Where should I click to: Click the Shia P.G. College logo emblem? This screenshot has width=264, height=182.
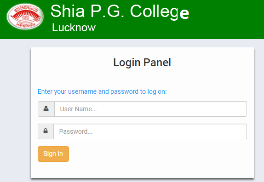click(25, 17)
